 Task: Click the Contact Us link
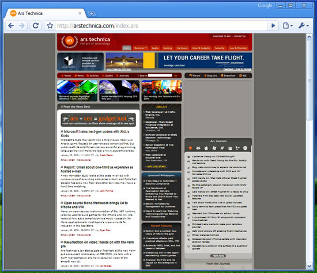pyautogui.click(x=240, y=36)
